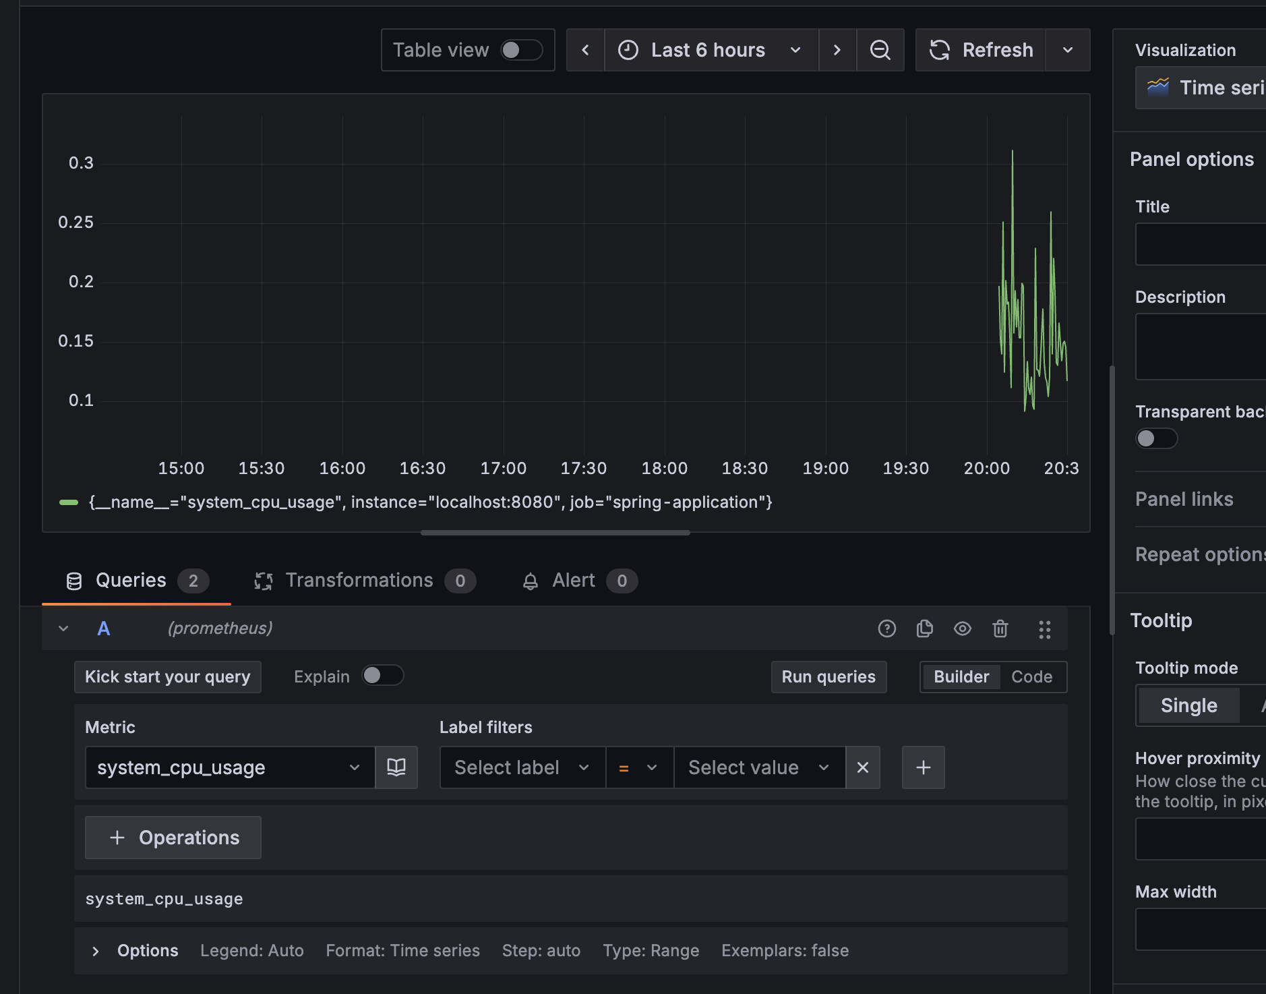Select Single tooltip mode

(1189, 705)
